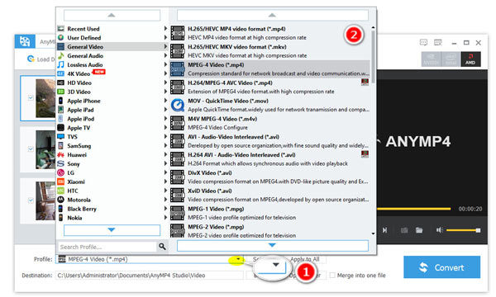Click the Load Disc icon
Viewport: 496px width, 297px height.
[x=31, y=59]
